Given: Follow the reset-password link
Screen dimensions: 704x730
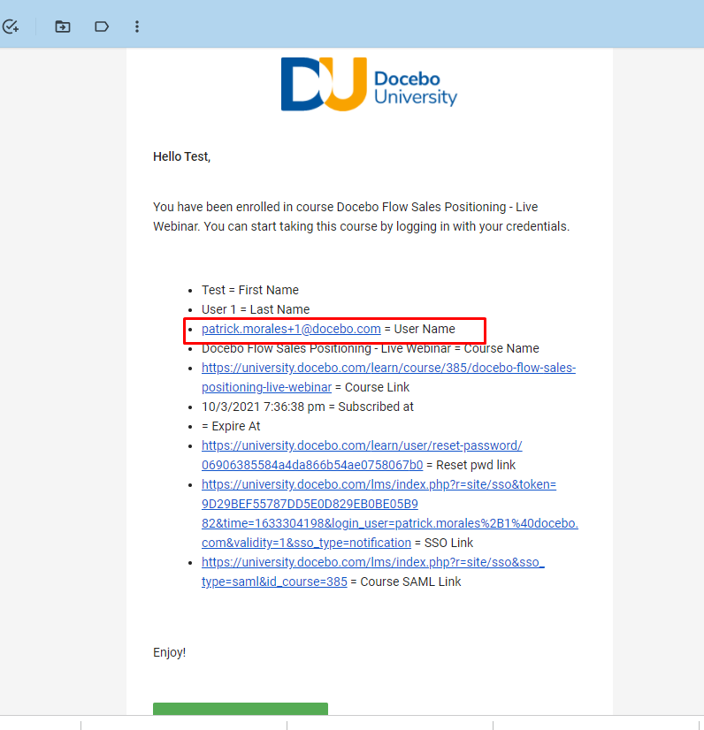Looking at the screenshot, I should [362, 455].
